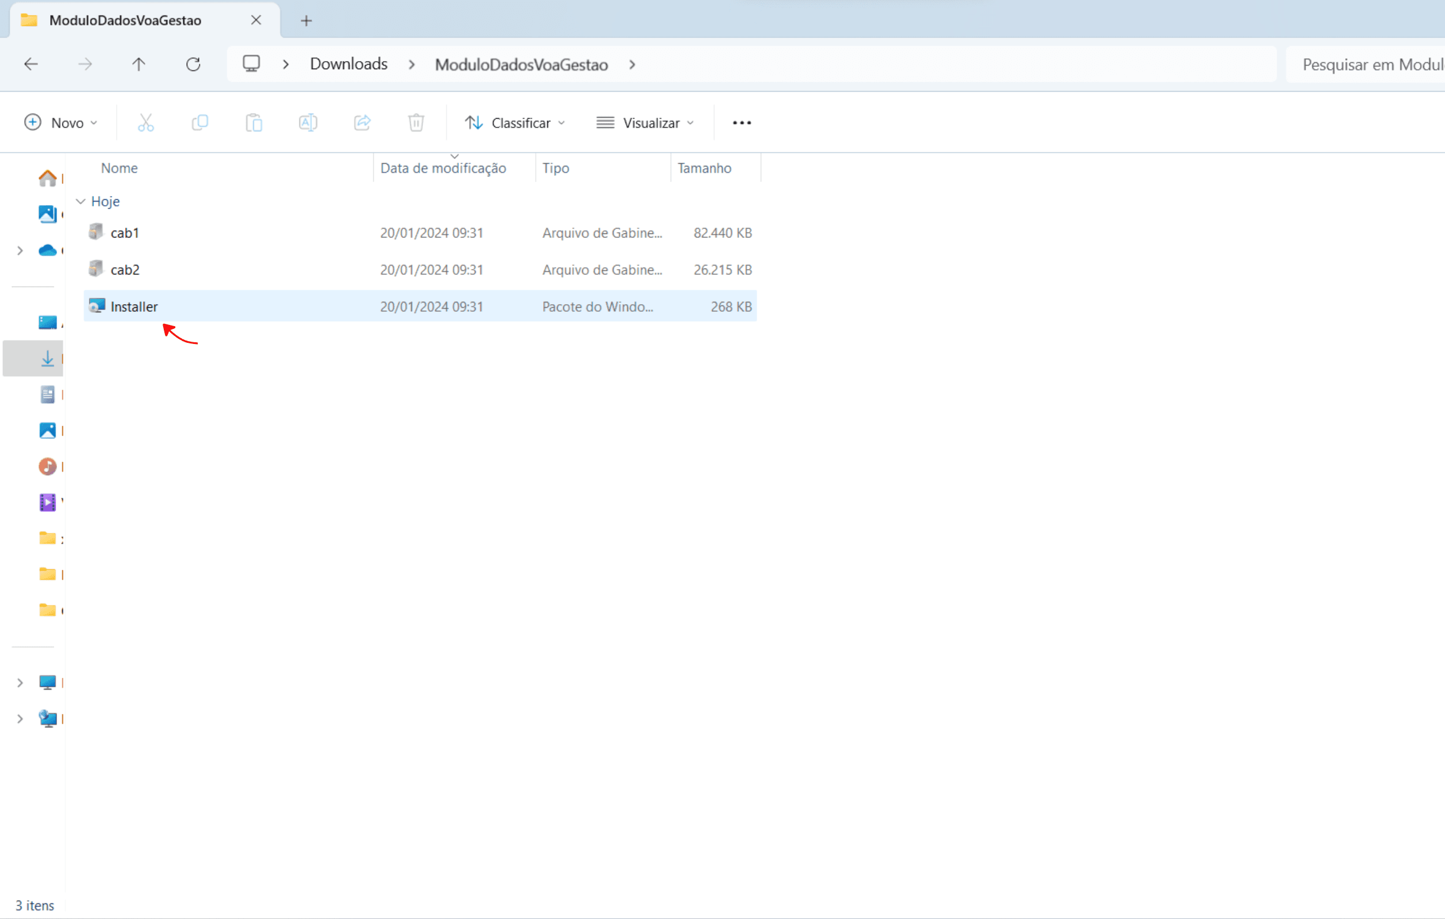Open Desktop in the sidebar
The height and width of the screenshot is (919, 1445).
click(47, 323)
